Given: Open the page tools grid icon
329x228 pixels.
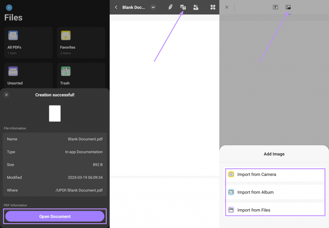Looking at the screenshot, I should click(x=213, y=7).
